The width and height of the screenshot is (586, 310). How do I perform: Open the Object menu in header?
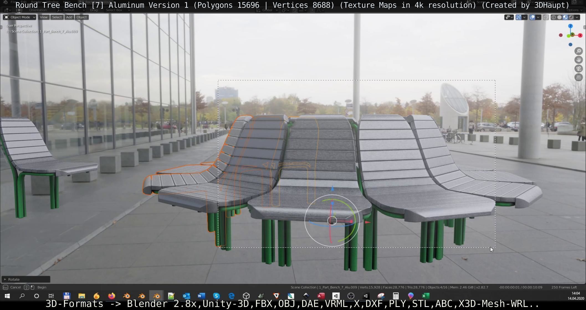pyautogui.click(x=81, y=17)
